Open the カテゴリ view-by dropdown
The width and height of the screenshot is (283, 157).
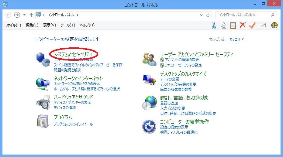[236, 39]
